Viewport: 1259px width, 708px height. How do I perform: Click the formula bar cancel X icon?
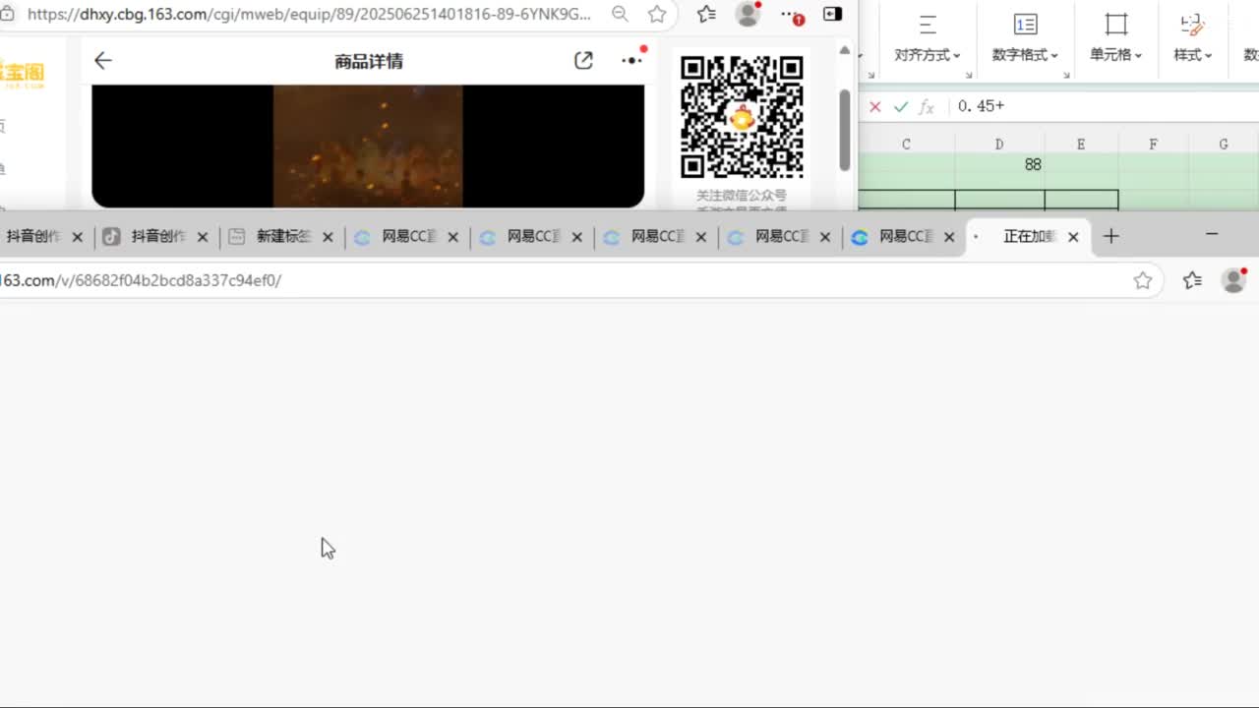pyautogui.click(x=874, y=106)
